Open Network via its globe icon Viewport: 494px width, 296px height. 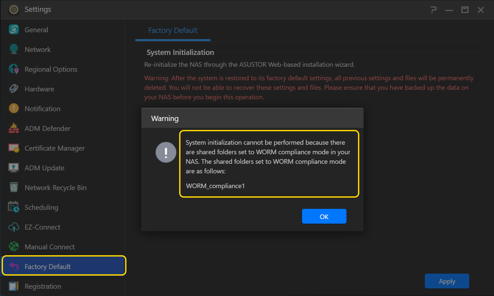pyautogui.click(x=14, y=49)
